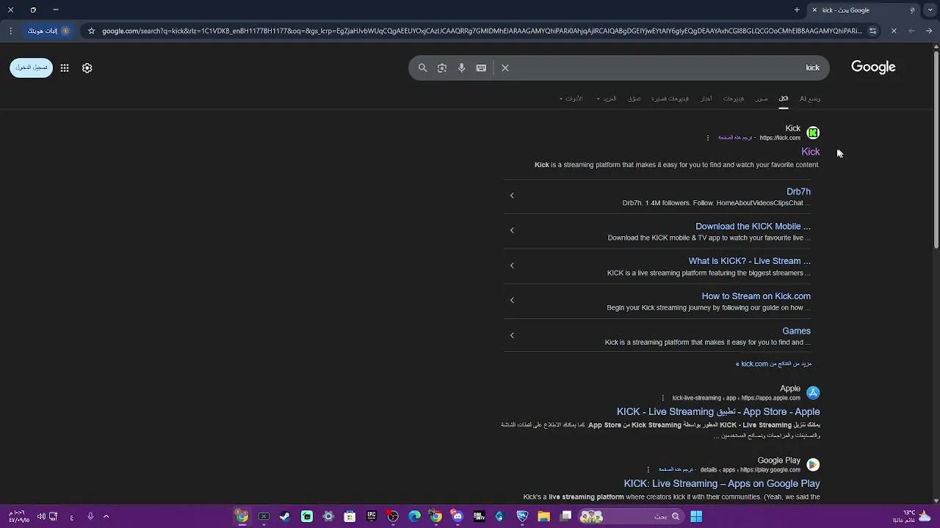Open Google Lens image search

pos(442,67)
